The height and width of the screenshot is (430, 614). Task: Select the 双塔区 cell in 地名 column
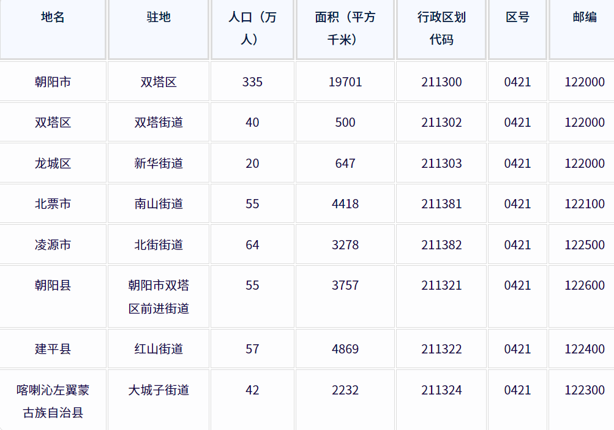click(x=53, y=123)
